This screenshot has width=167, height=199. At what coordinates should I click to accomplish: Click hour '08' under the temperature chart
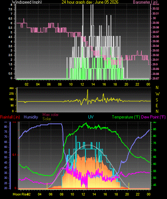[x=62, y=194]
